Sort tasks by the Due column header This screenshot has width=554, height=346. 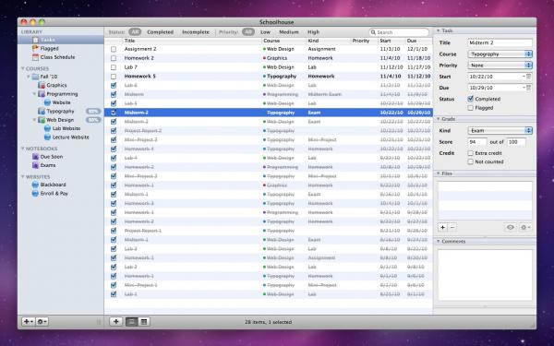(x=418, y=41)
